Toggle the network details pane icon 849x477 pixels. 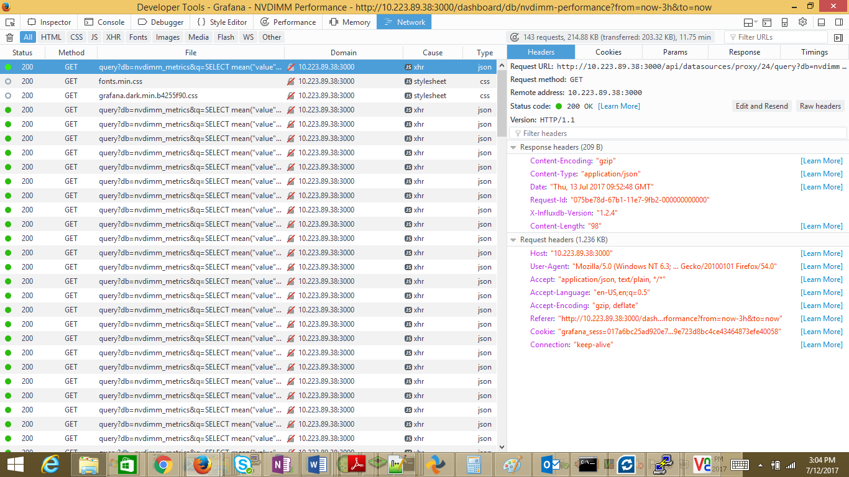point(839,37)
